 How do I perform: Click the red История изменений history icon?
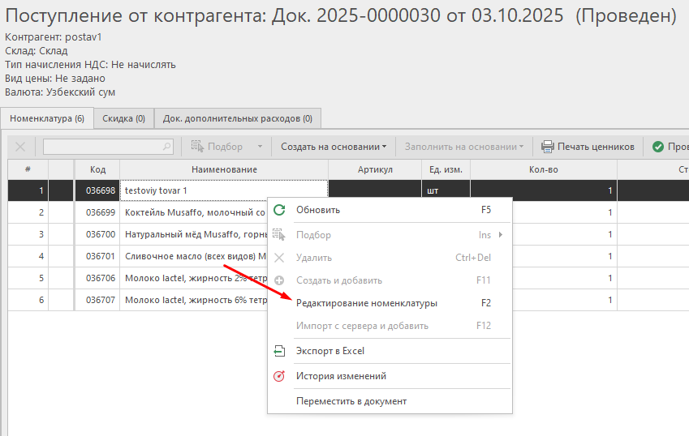click(x=279, y=376)
